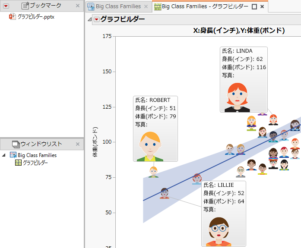
Task: Click the Y axis tick value 150
Action: point(107,72)
